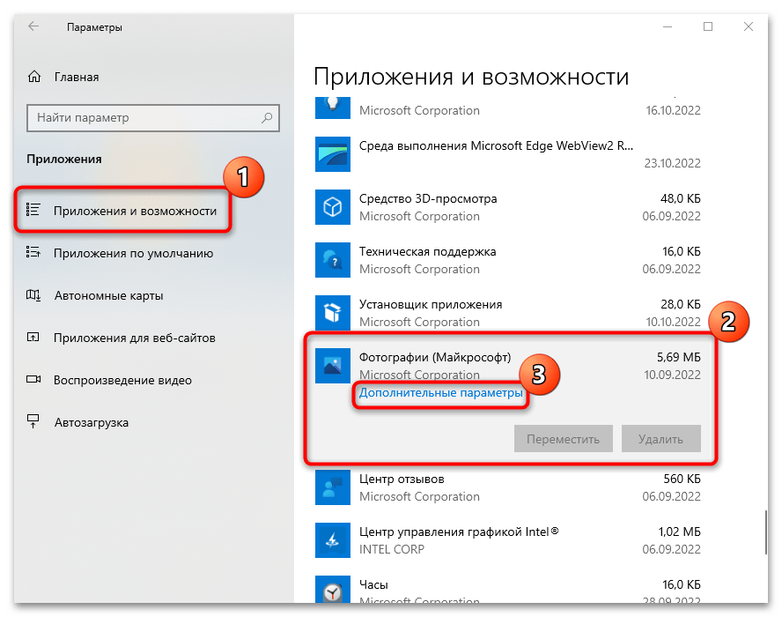Click the Startup (Автозагрузка) icon
This screenshot has width=782, height=617.
click(x=33, y=421)
